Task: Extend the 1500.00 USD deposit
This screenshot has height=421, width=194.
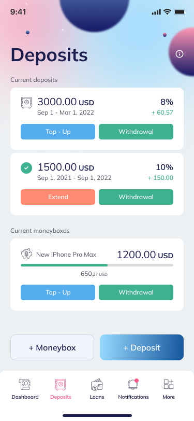Action: click(x=58, y=197)
